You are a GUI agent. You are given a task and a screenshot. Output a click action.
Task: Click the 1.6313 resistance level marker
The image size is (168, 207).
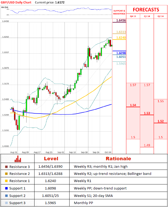(121, 32)
